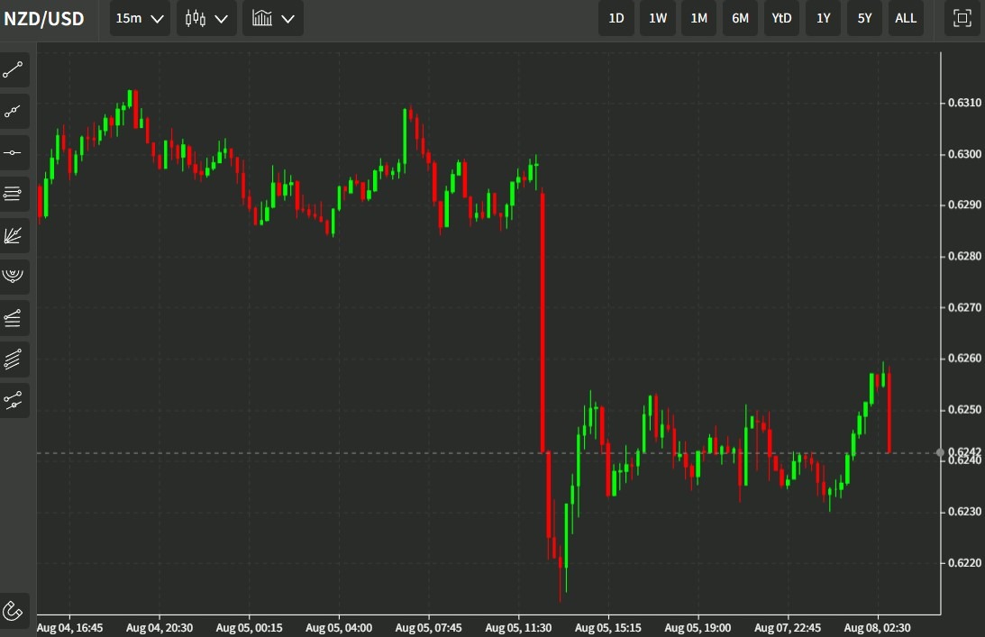
Task: Switch to the 1D range tab
Action: click(616, 18)
